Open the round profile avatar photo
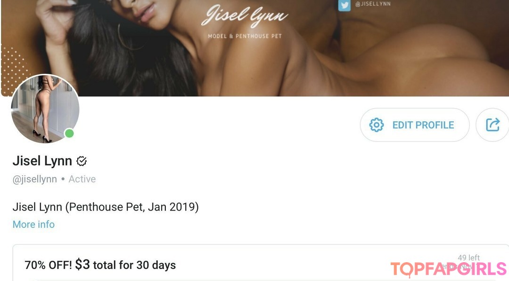Screen dimensions: 509x281 click(x=45, y=109)
